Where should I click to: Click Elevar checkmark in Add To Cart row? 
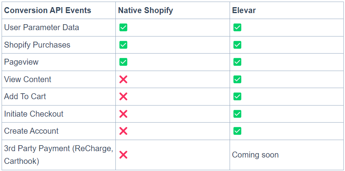237,96
